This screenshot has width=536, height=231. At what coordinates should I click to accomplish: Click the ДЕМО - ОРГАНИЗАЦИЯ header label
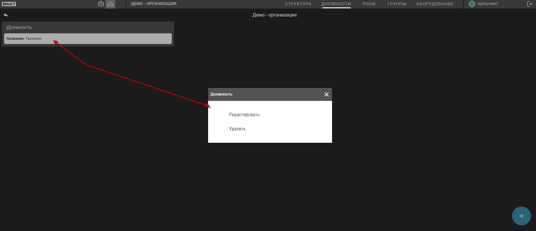[154, 4]
